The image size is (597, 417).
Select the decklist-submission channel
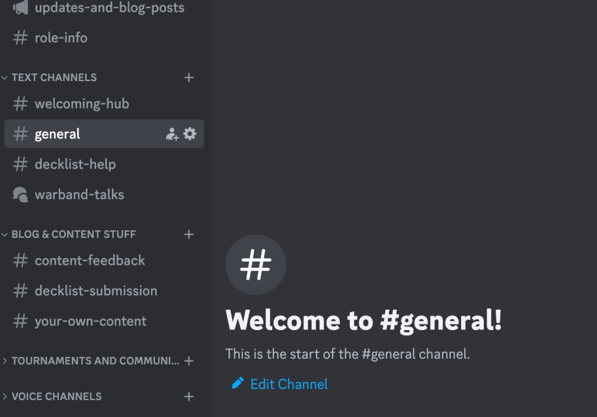96,291
